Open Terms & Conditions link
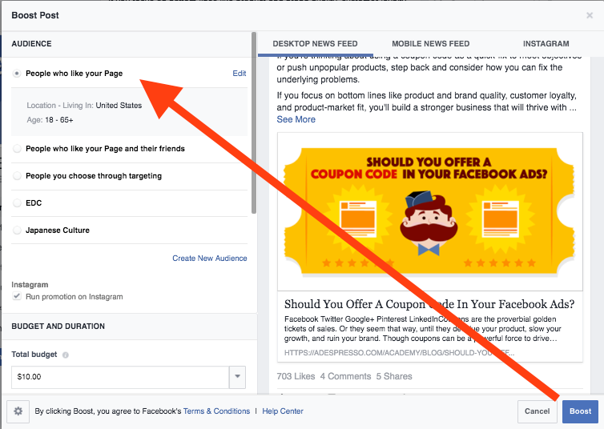 point(216,411)
